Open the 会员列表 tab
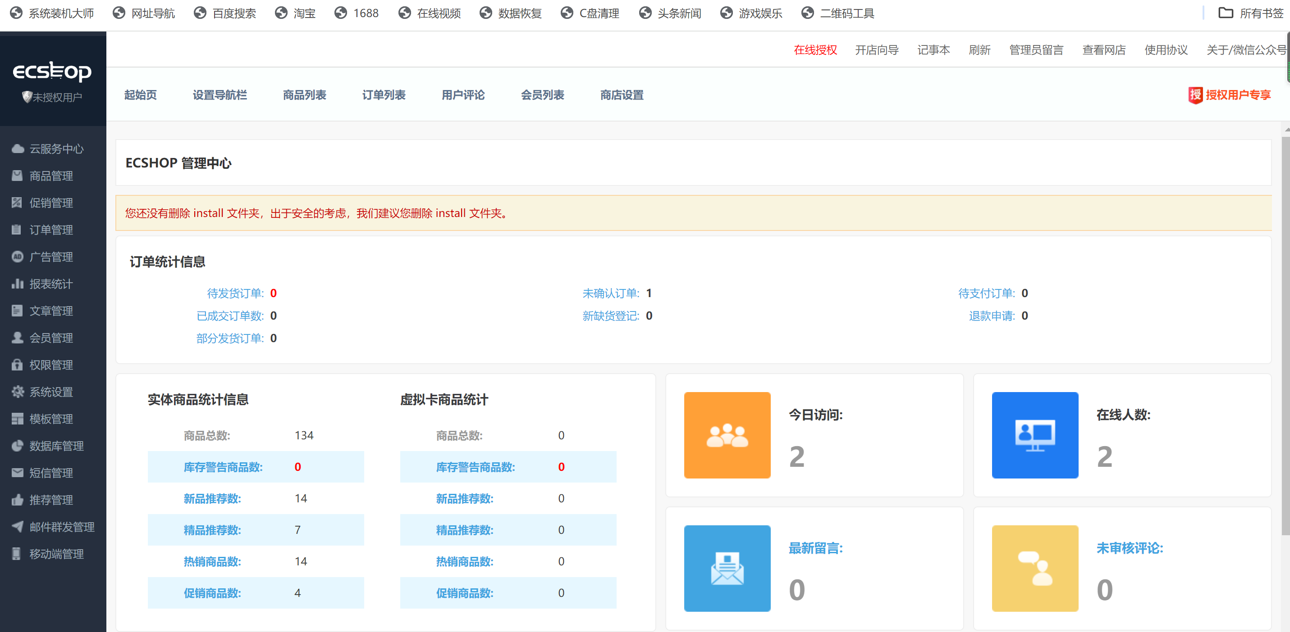 pyautogui.click(x=543, y=95)
